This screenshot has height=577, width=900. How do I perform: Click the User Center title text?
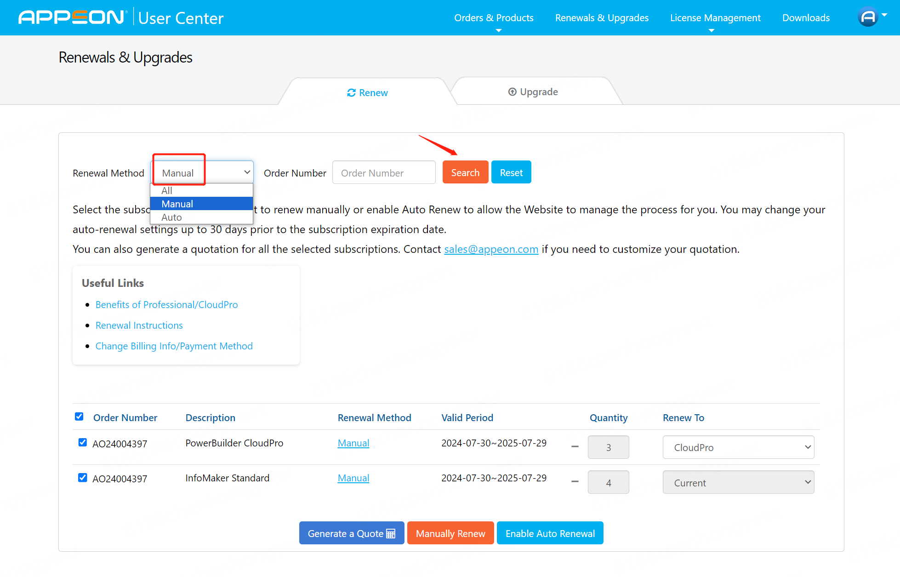[x=181, y=18]
